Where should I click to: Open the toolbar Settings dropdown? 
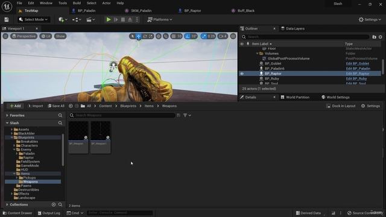[370, 19]
